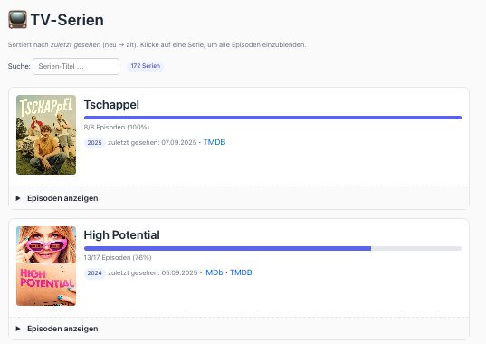Click the 'Suche:' label next to search

(x=19, y=66)
